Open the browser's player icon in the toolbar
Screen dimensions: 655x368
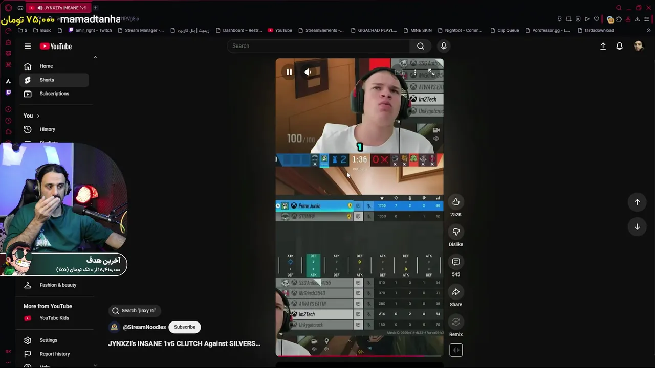pos(587,19)
